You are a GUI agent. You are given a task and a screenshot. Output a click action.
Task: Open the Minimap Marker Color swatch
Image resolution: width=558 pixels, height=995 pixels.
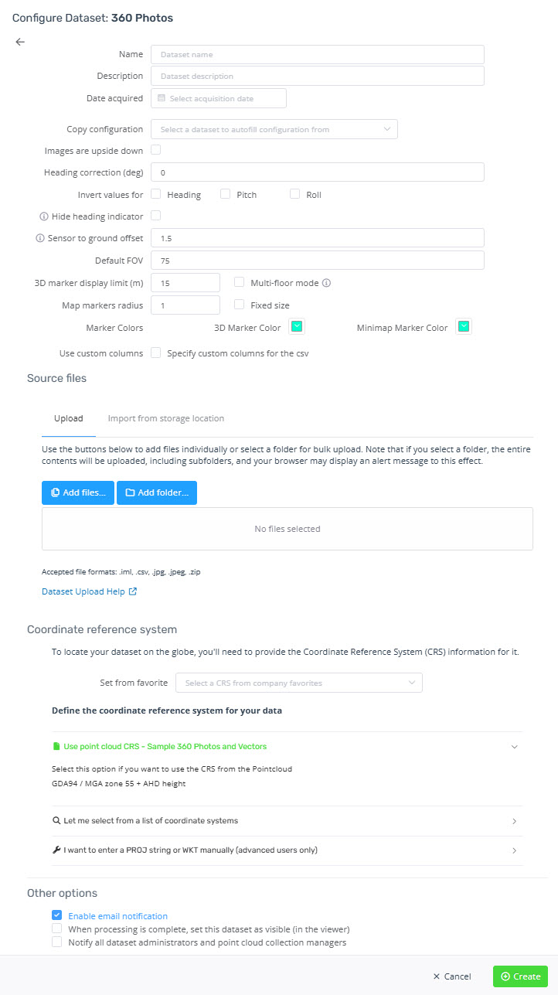464,327
